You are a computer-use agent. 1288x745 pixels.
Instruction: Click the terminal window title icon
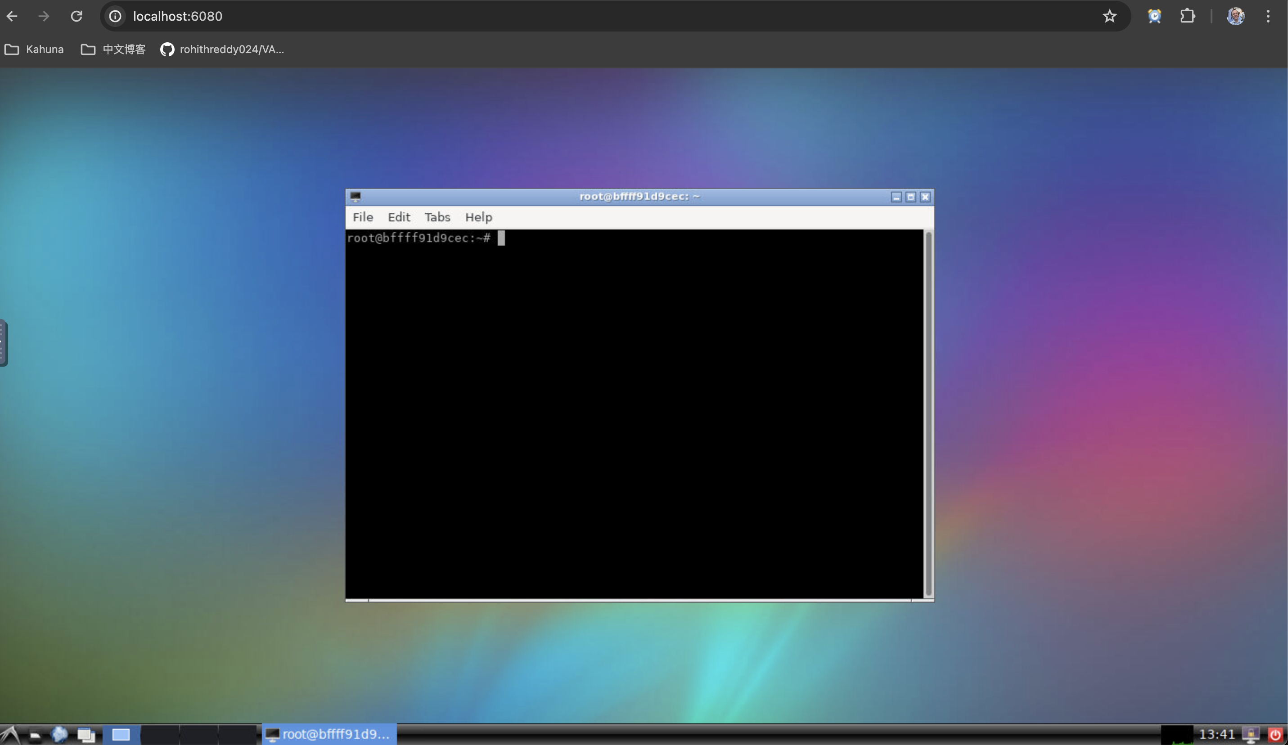[x=356, y=196]
